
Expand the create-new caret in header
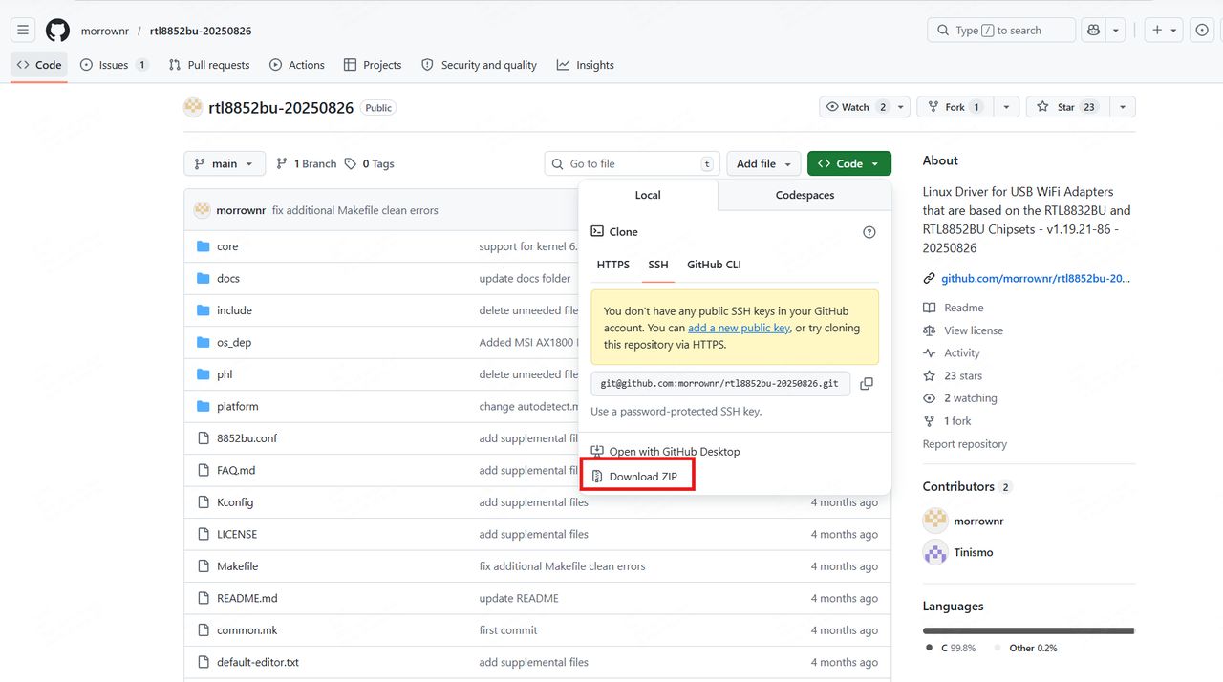[x=1174, y=31]
